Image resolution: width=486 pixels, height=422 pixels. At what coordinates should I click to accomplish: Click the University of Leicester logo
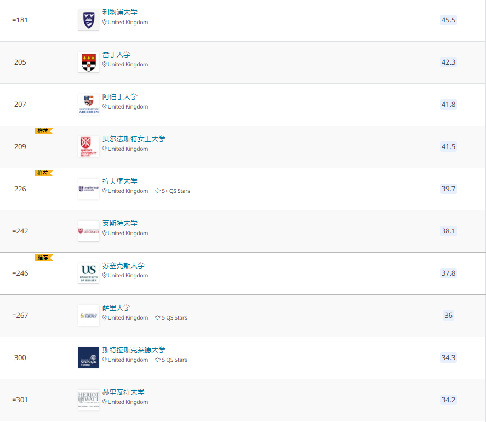click(89, 231)
